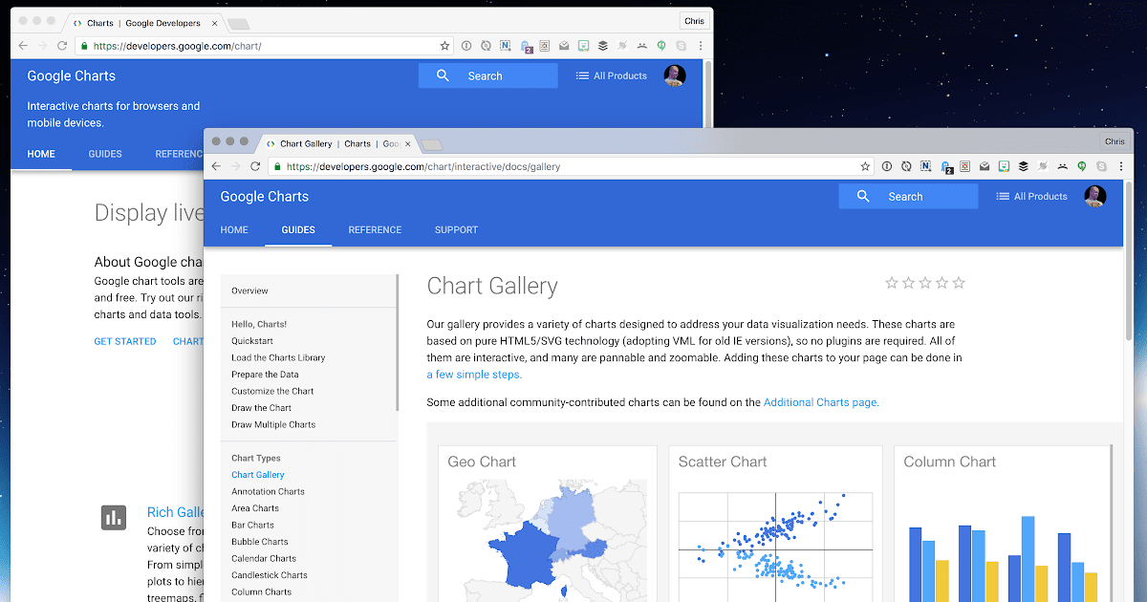
Task: Click the envelope mail extension in Chart Gallery window
Action: coord(985,166)
